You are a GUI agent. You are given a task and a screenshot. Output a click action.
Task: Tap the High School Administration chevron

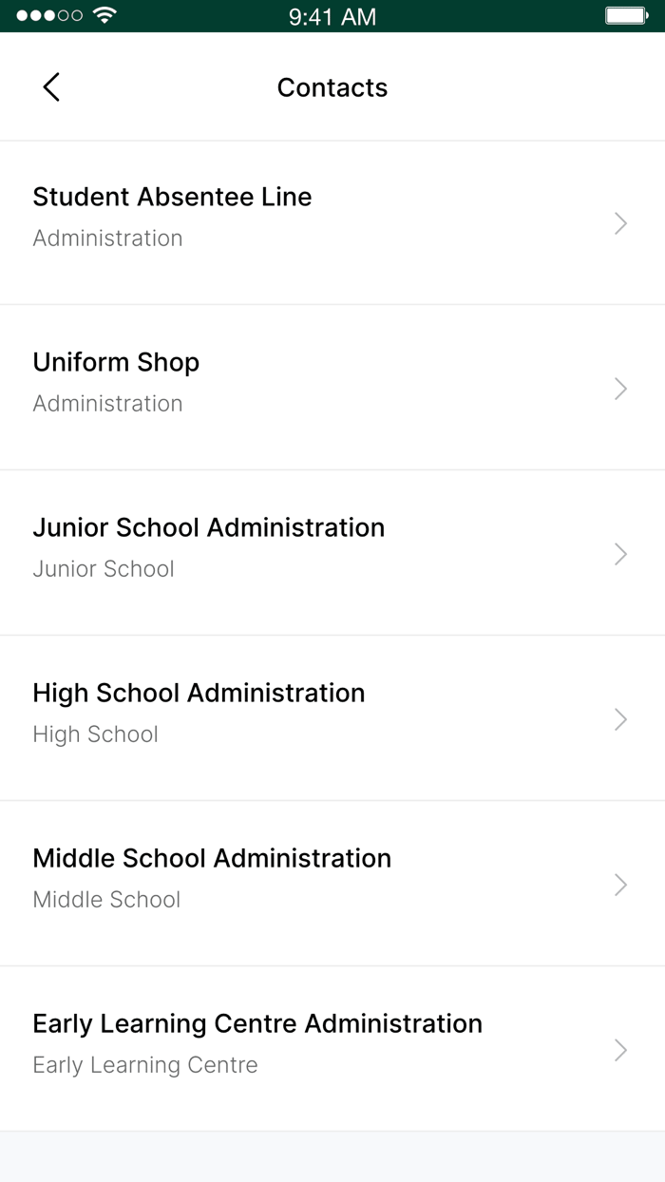click(620, 718)
